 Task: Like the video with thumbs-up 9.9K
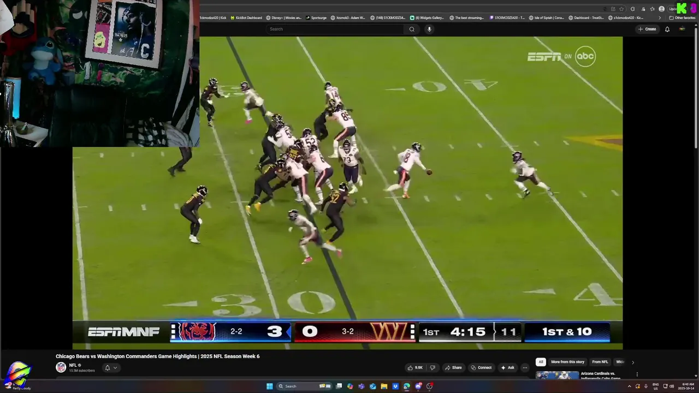[415, 367]
